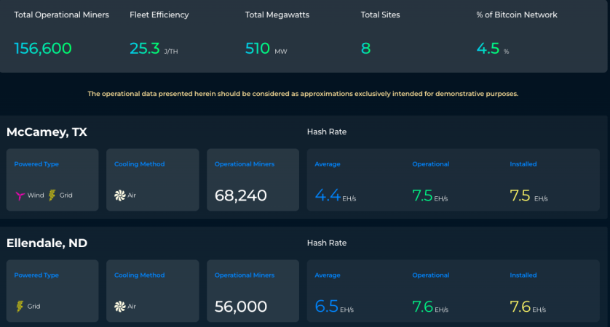
Task: Click the Air cooling fan icon for McCamey
Action: coord(120,195)
